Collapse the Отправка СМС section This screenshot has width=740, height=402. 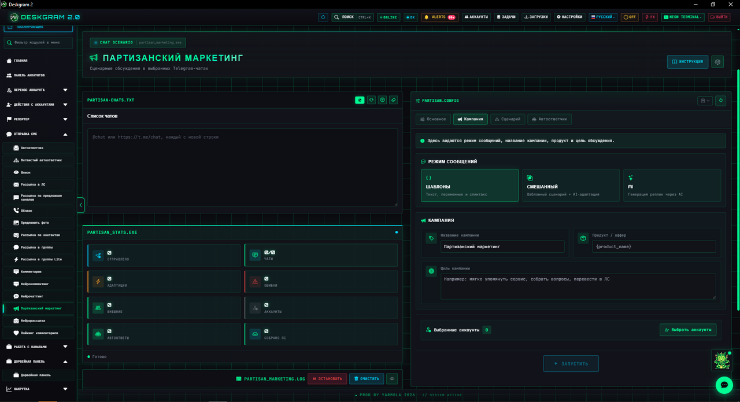tap(38, 134)
